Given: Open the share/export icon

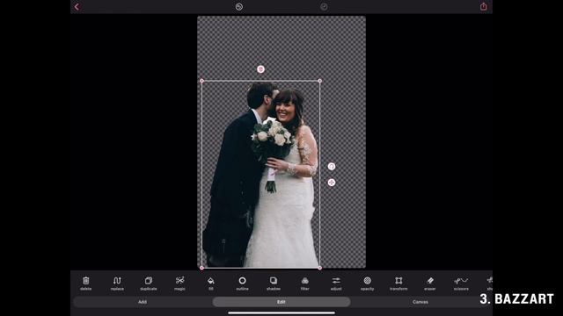Looking at the screenshot, I should 484,6.
